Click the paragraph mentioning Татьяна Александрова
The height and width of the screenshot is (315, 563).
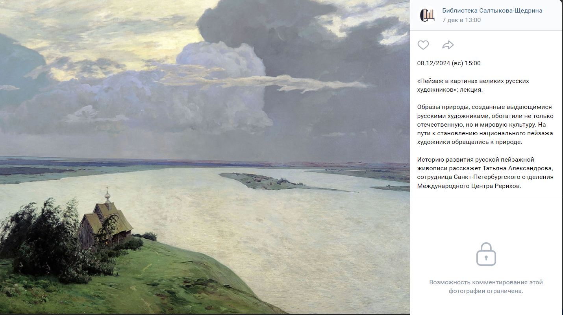(485, 173)
